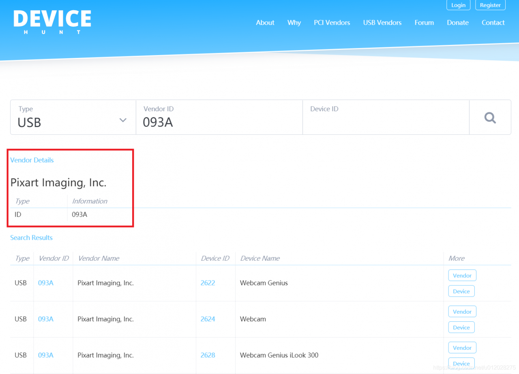Click vendor ID 093A link in Webcam row
This screenshot has width=519, height=374.
point(46,319)
